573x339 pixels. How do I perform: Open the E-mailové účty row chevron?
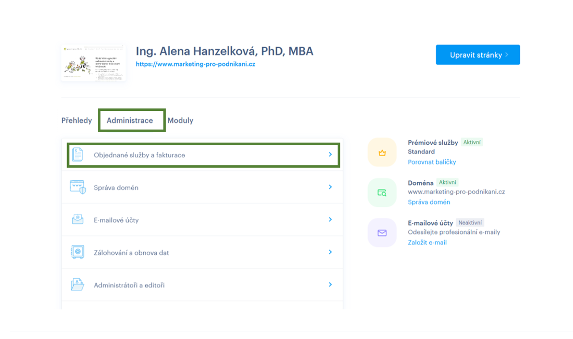(x=330, y=219)
